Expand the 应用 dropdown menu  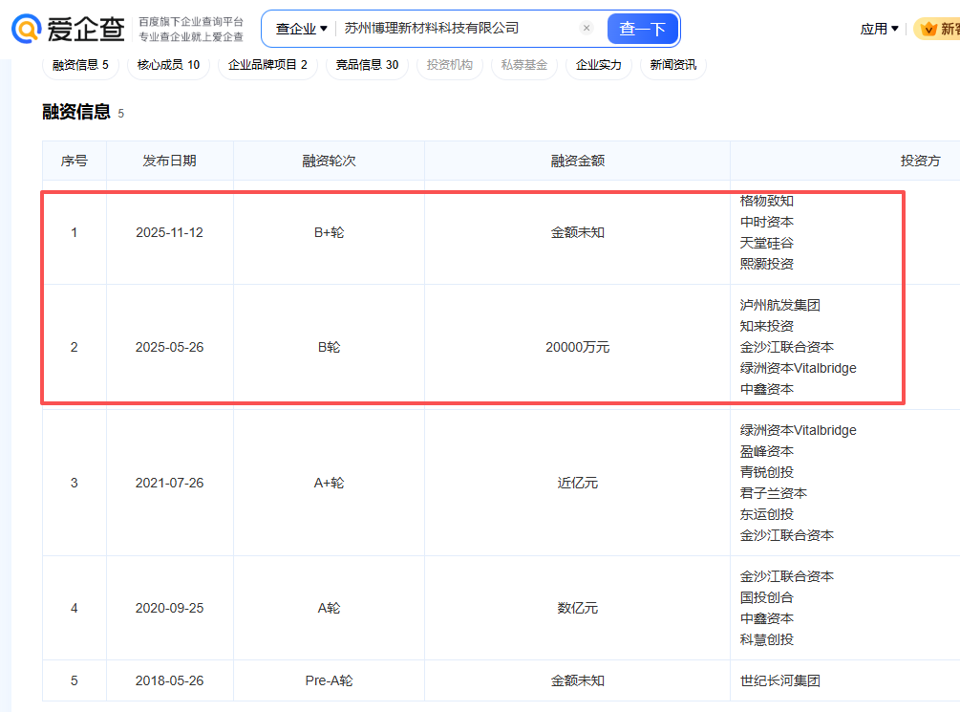(x=879, y=29)
